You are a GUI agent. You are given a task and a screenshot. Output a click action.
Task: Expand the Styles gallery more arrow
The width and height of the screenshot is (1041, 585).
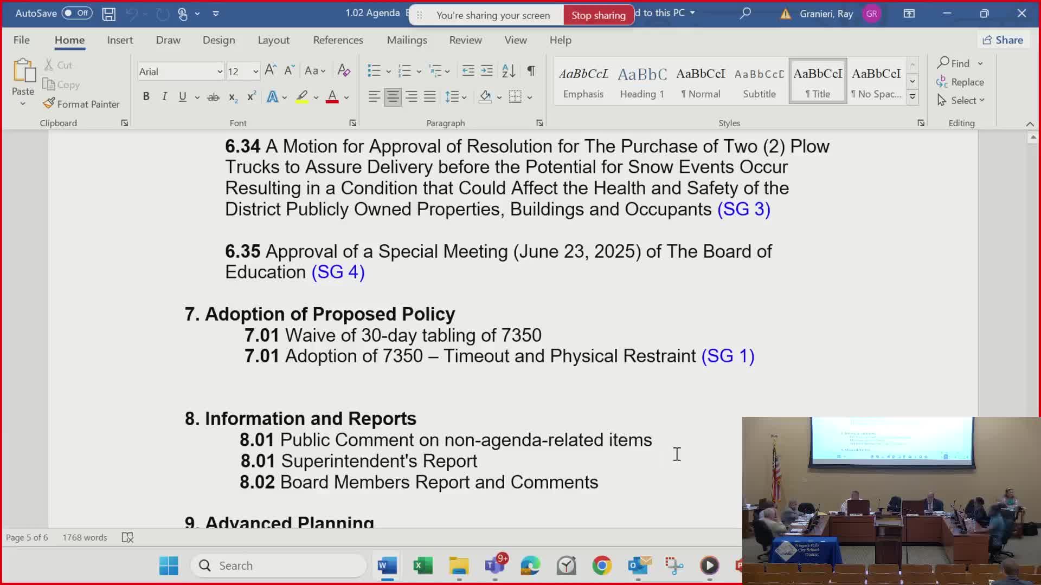click(913, 97)
